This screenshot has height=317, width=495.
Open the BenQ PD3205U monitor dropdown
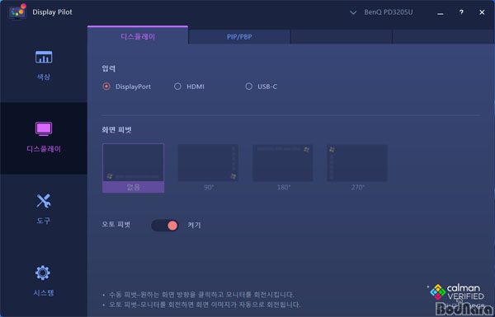coord(388,12)
